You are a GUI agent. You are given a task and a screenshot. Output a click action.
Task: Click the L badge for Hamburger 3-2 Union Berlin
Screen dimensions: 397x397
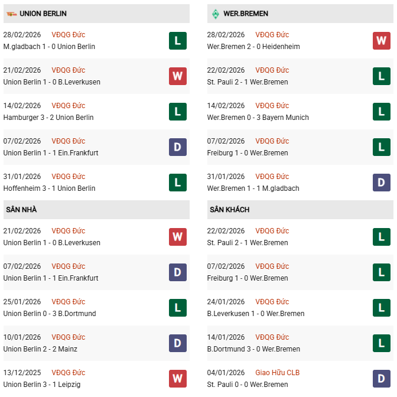click(177, 112)
